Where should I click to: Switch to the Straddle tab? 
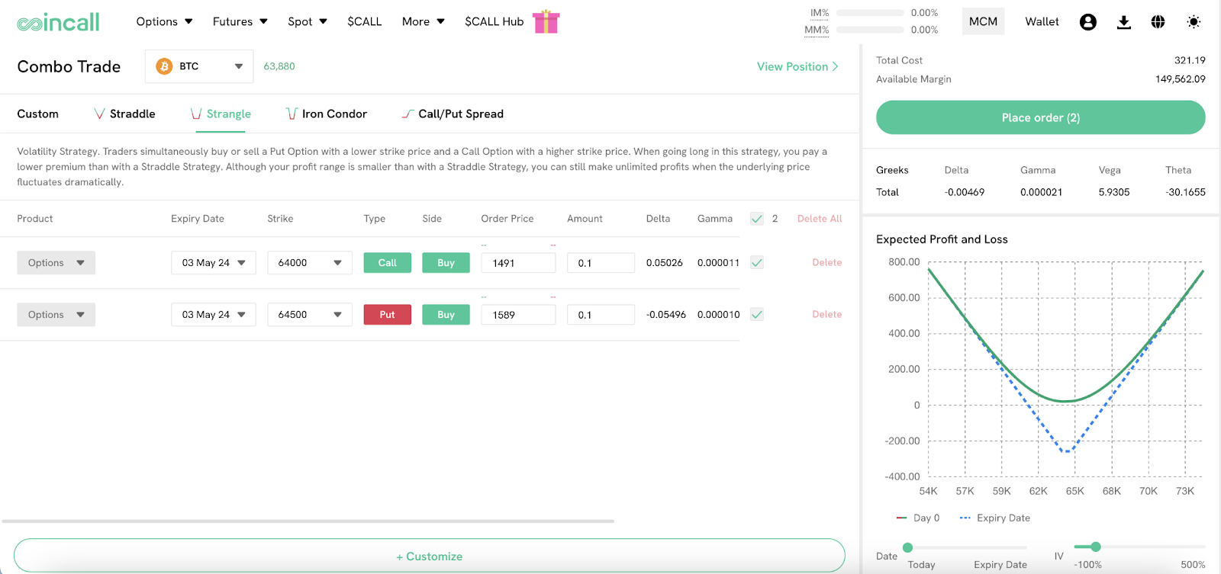pos(124,114)
